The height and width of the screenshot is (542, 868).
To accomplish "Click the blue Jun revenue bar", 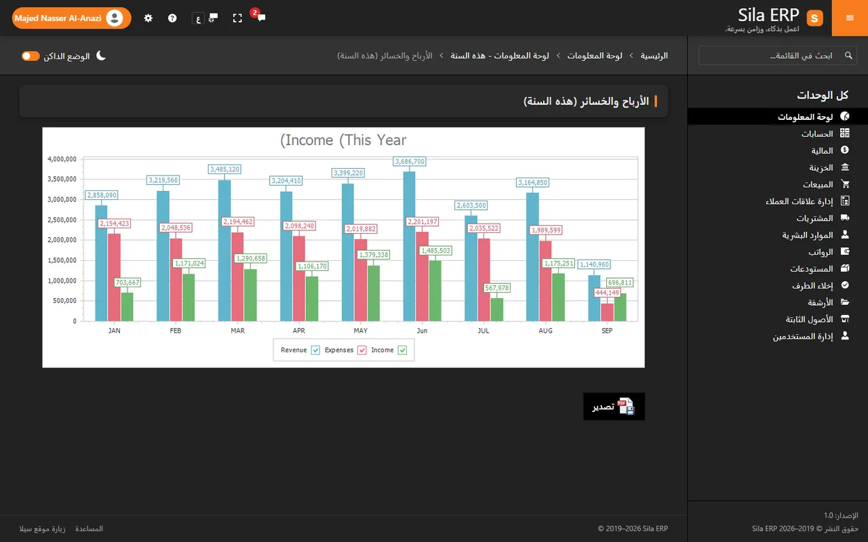I will click(x=410, y=246).
